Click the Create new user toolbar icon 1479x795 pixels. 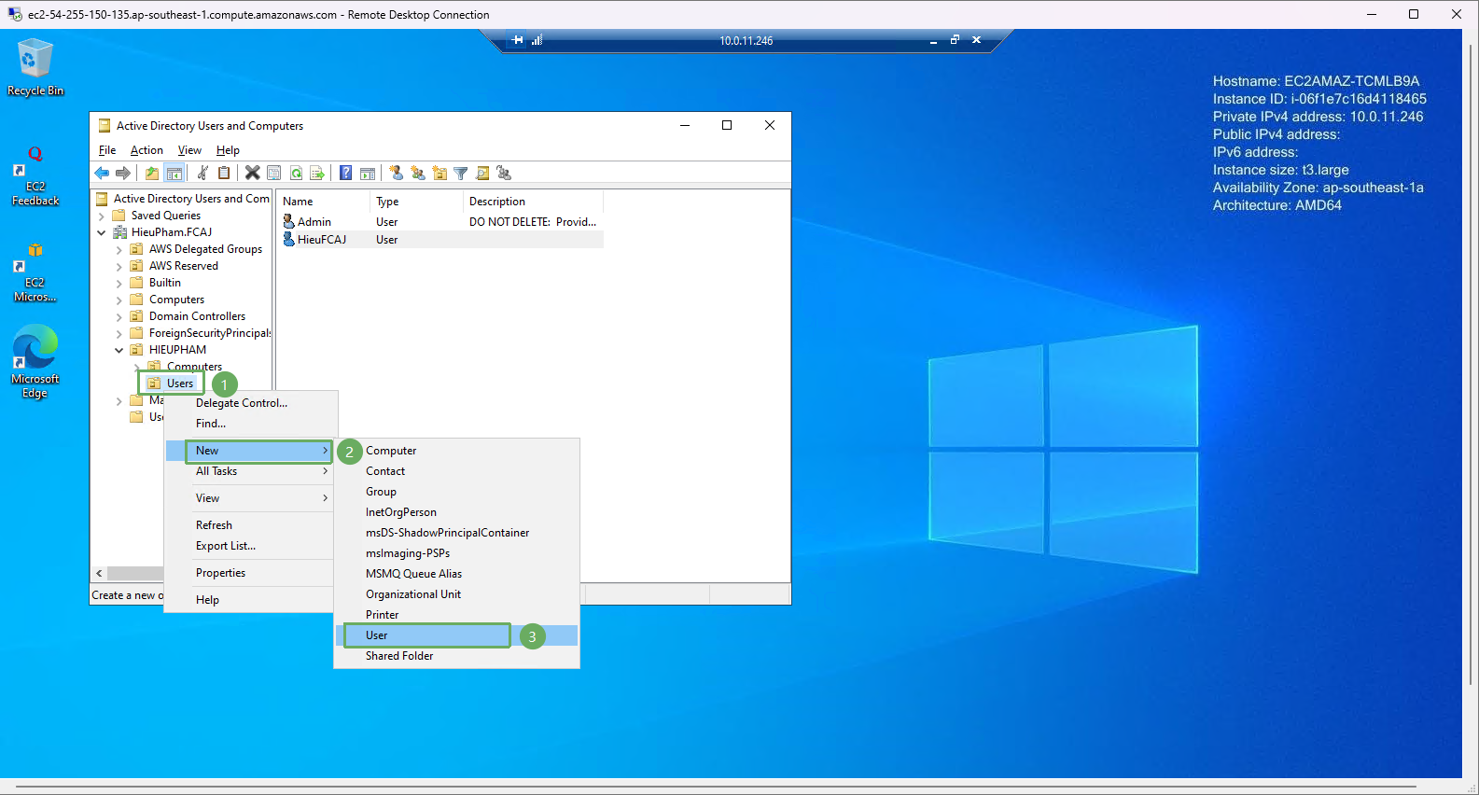click(397, 173)
